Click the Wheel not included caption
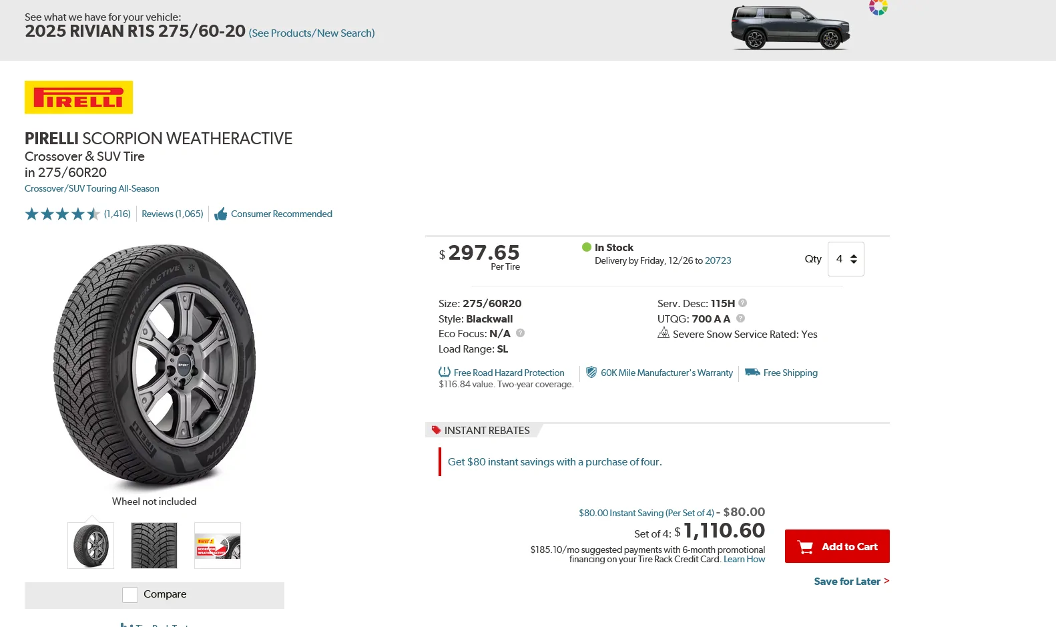 point(154,501)
